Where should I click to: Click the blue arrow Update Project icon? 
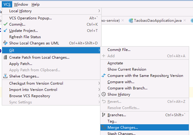(x=5, y=30)
